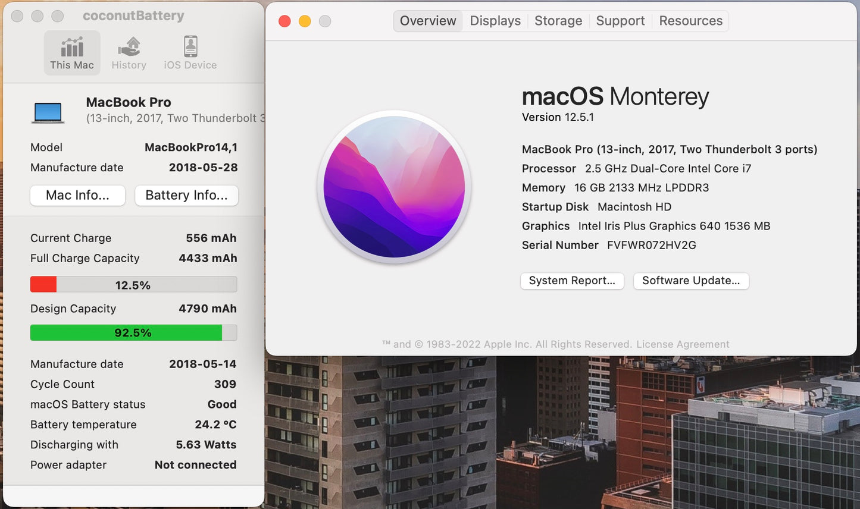Switch to the Displays tab
860x509 pixels.
[495, 21]
